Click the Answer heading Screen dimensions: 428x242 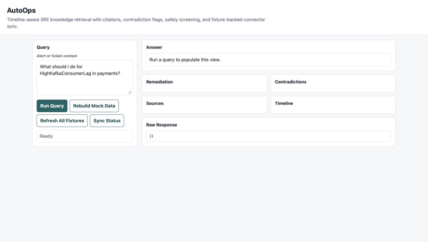point(154,47)
